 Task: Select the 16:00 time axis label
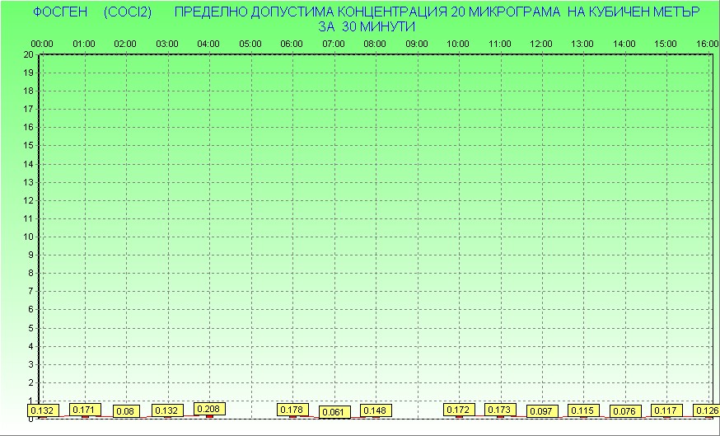click(707, 44)
